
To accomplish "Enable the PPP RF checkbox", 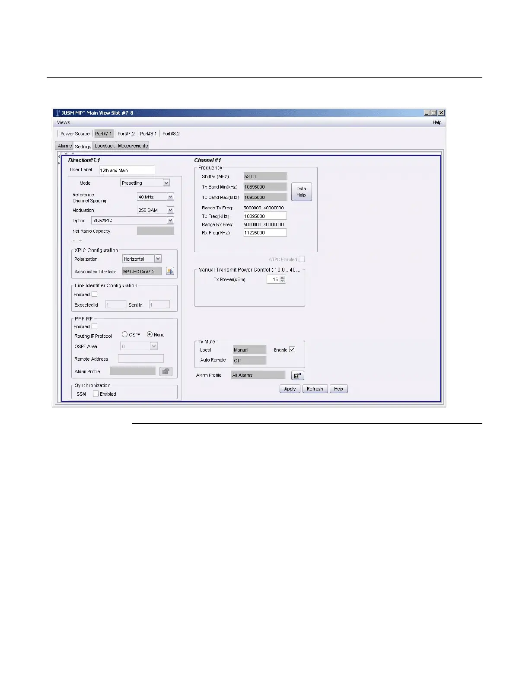I will (95, 326).
